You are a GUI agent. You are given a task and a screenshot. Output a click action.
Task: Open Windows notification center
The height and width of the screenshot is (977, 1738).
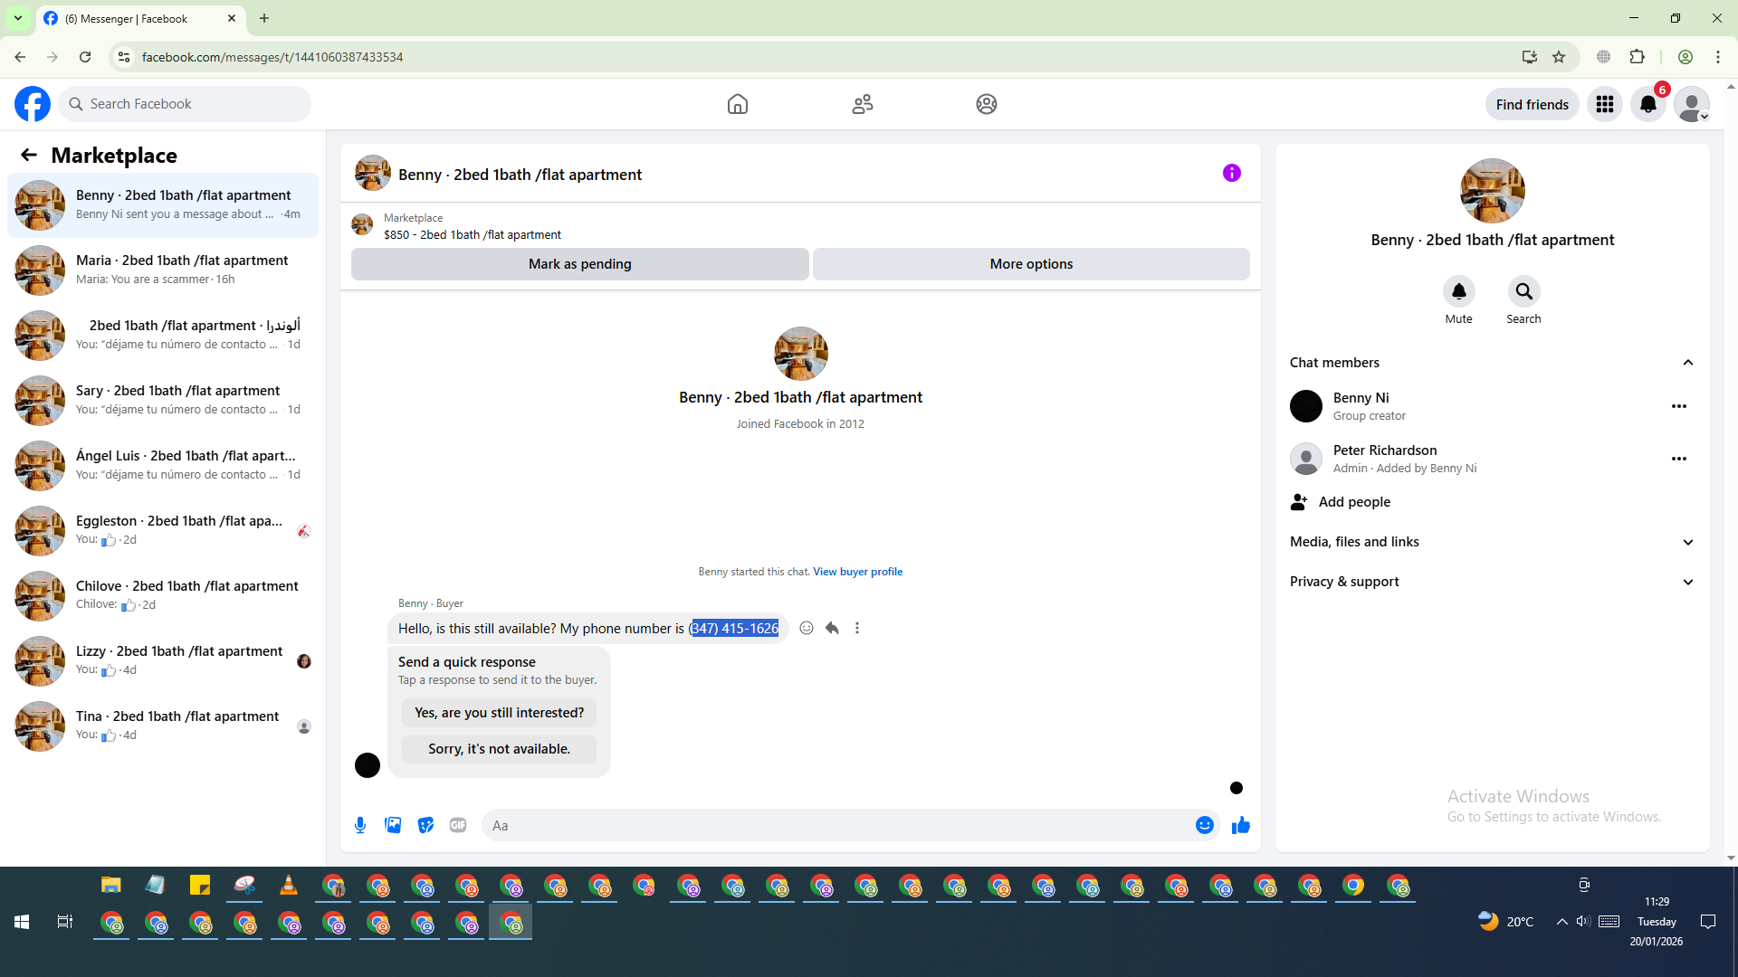pyautogui.click(x=1708, y=922)
